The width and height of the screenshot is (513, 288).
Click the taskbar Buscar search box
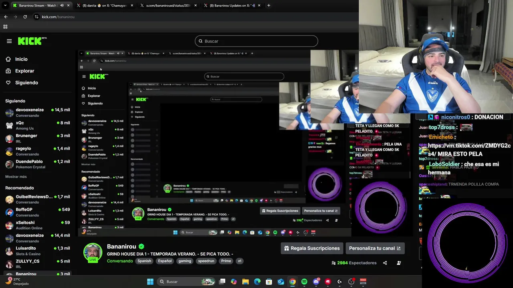(x=186, y=282)
